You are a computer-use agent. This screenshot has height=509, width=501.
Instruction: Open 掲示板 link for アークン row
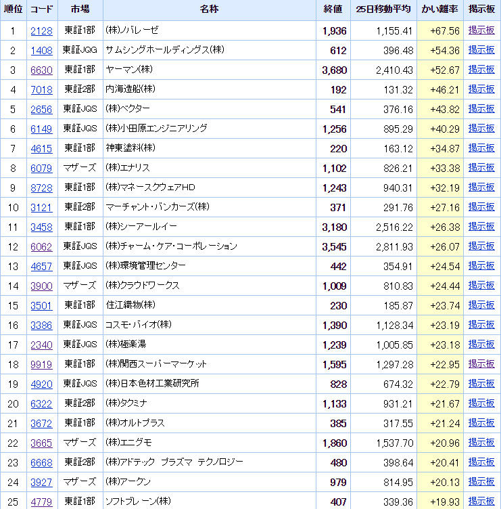[481, 482]
